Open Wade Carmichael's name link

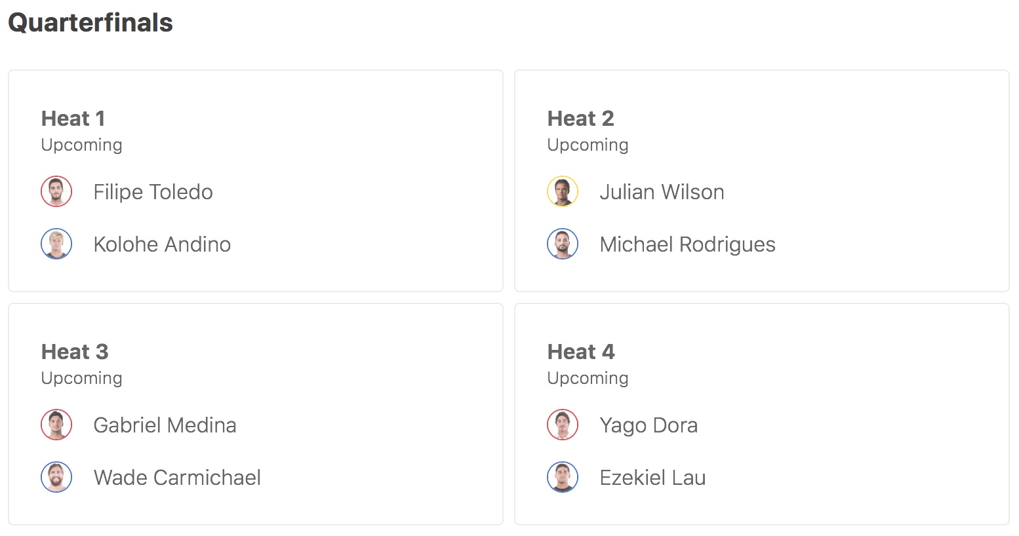(177, 478)
